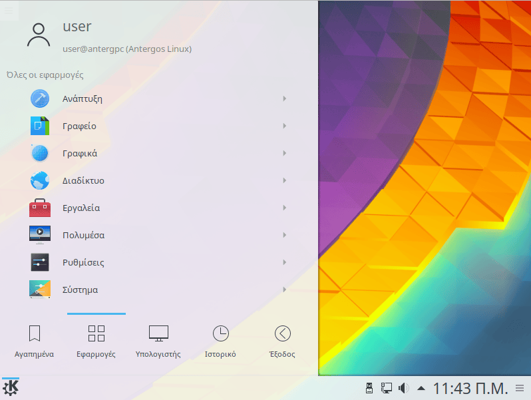
Task: Open the network connections tray icon
Action: (x=386, y=388)
